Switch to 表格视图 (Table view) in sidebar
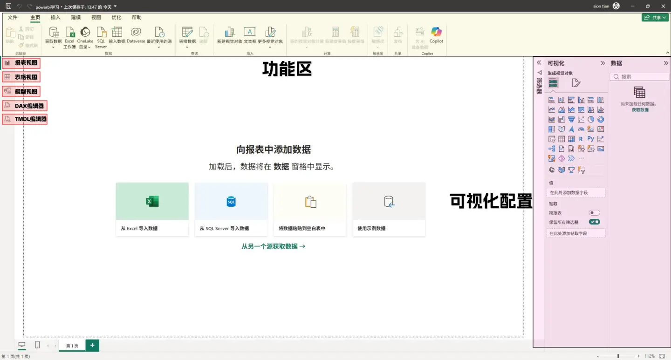671x360 pixels. click(x=7, y=77)
